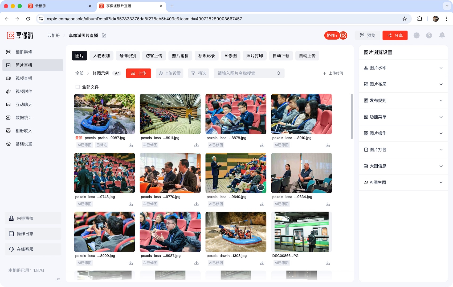
Task: Click download icon for DSC00866.JPG
Action: pos(328,263)
